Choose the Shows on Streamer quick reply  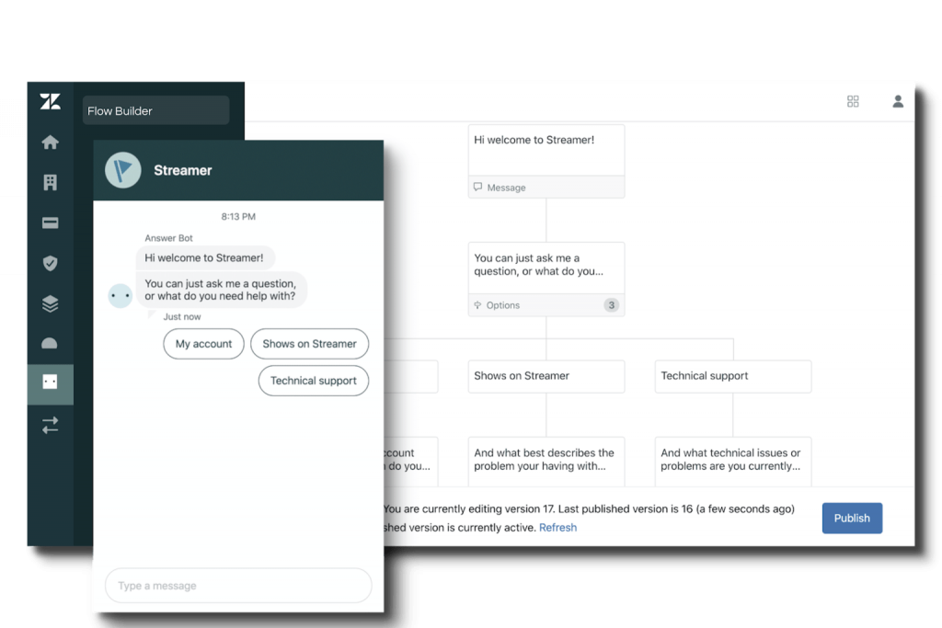309,344
